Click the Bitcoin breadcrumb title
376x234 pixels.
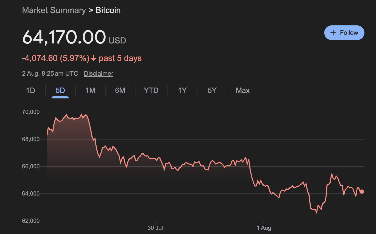108,10
